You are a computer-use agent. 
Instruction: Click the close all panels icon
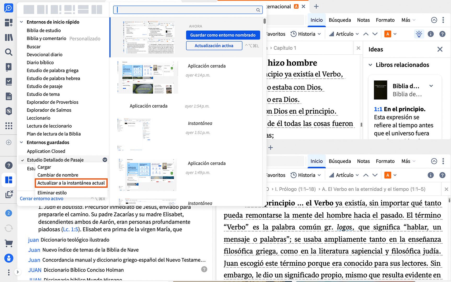point(9,194)
